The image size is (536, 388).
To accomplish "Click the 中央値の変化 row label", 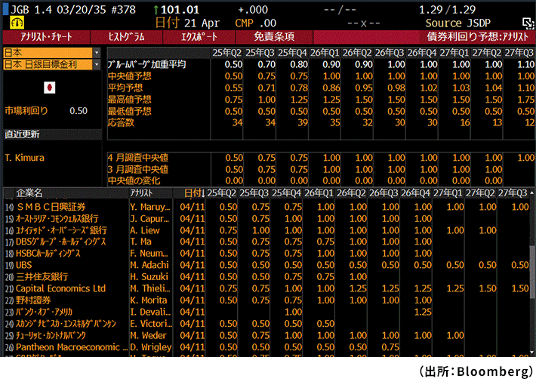I will point(134,180).
